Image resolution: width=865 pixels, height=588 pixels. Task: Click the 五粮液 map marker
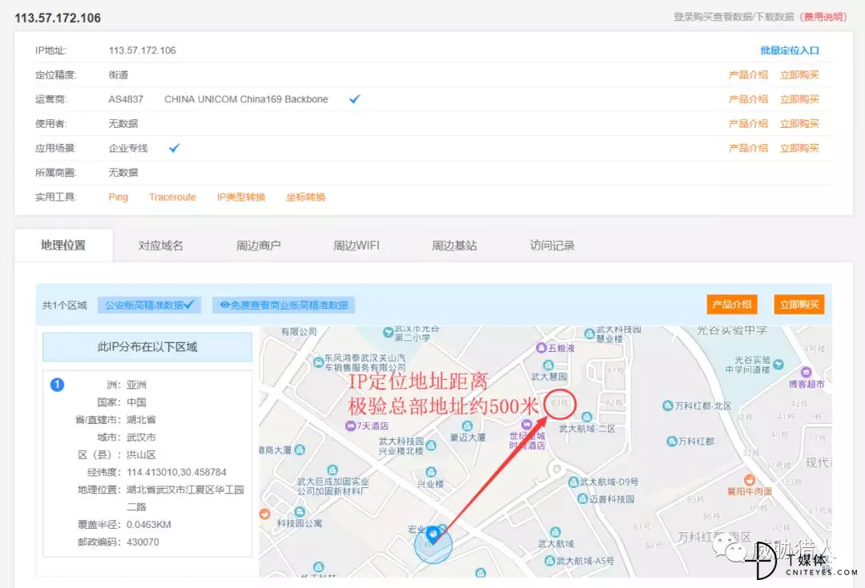pyautogui.click(x=541, y=348)
